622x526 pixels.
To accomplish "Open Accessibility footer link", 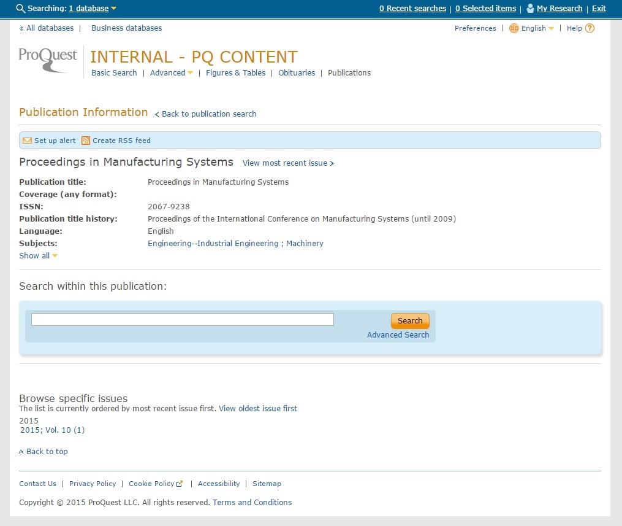I will pos(219,484).
